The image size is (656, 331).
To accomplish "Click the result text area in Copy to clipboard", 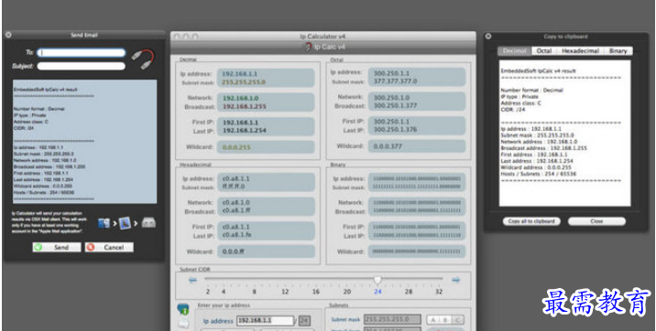I will pos(564,133).
